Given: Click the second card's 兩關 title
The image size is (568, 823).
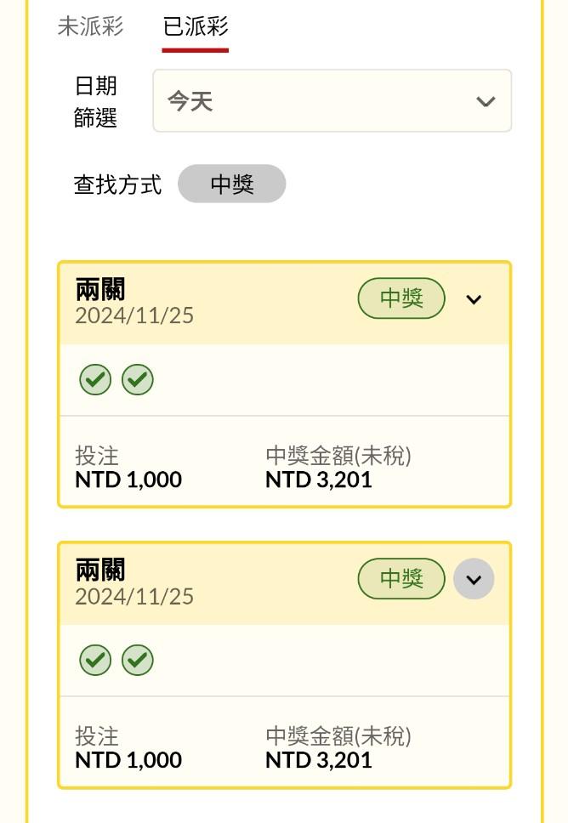Looking at the screenshot, I should pyautogui.click(x=100, y=570).
